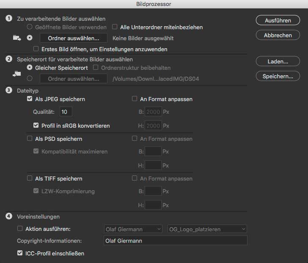Click the PSD height H field
The height and width of the screenshot is (263, 308).
[x=153, y=165]
